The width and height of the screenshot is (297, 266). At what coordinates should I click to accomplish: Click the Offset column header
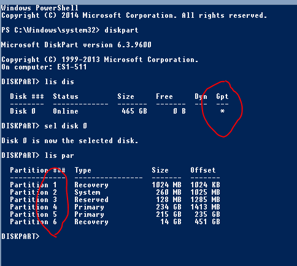[203, 170]
